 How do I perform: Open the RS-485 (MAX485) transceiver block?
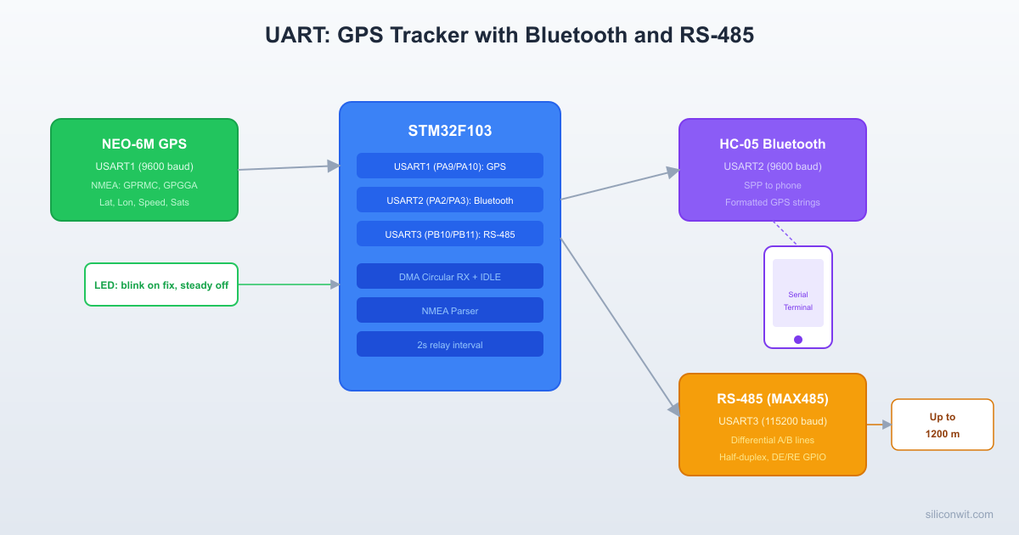772,424
